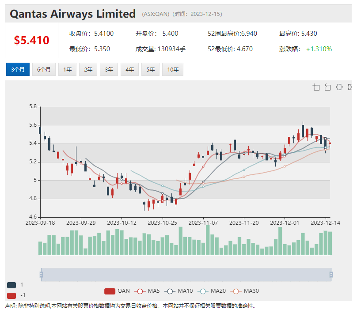Choose the 2年 range tab
The width and height of the screenshot is (357, 317).
88,69
